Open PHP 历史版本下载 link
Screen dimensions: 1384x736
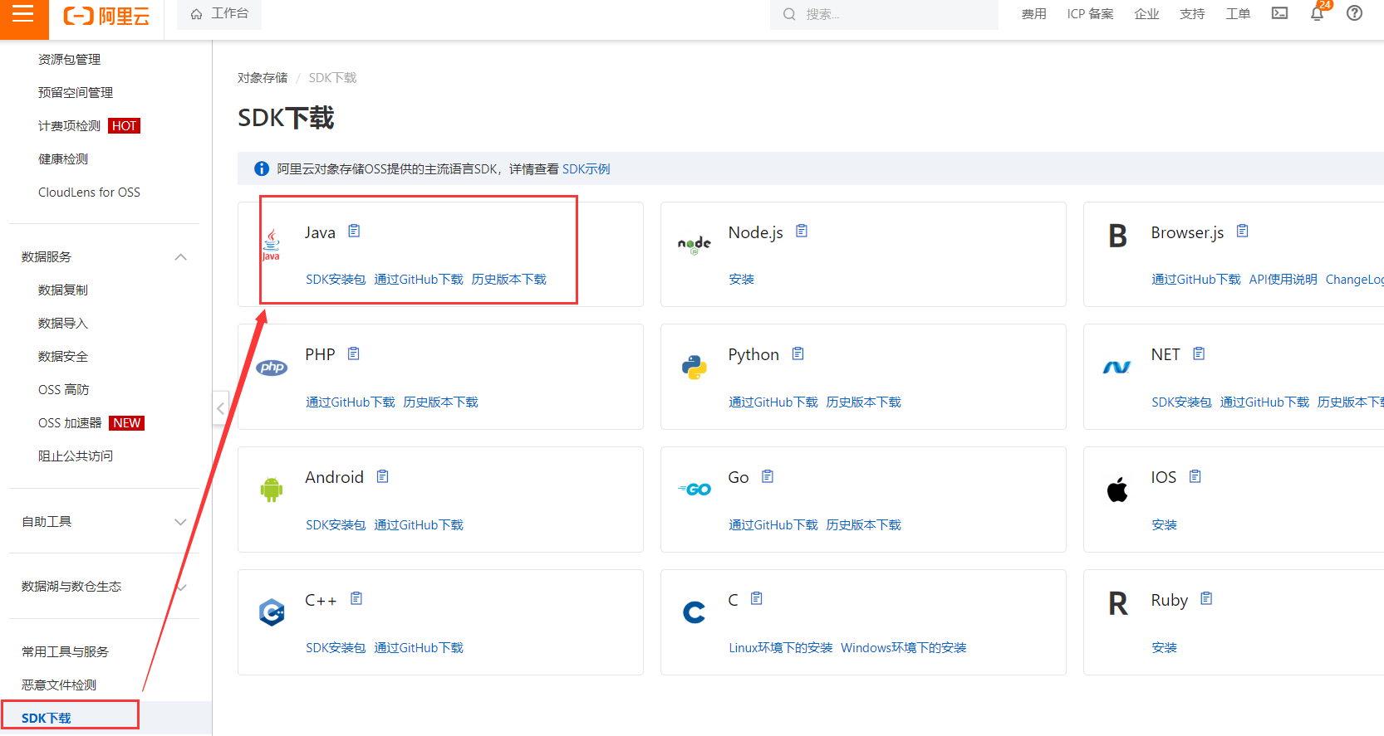(440, 402)
